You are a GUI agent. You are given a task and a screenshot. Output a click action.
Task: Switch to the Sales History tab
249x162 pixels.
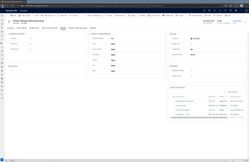pyautogui.click(x=22, y=28)
